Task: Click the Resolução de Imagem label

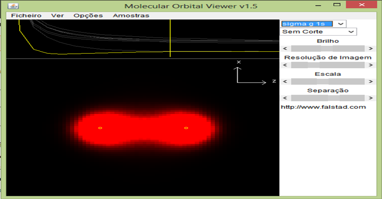Action: coord(328,58)
